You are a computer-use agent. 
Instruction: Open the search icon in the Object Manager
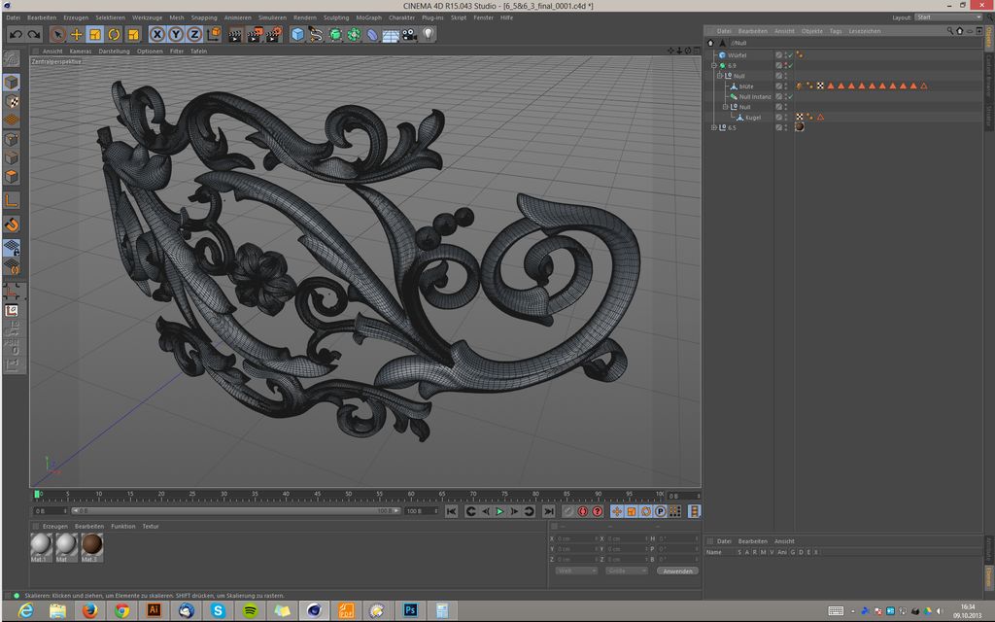(x=950, y=30)
